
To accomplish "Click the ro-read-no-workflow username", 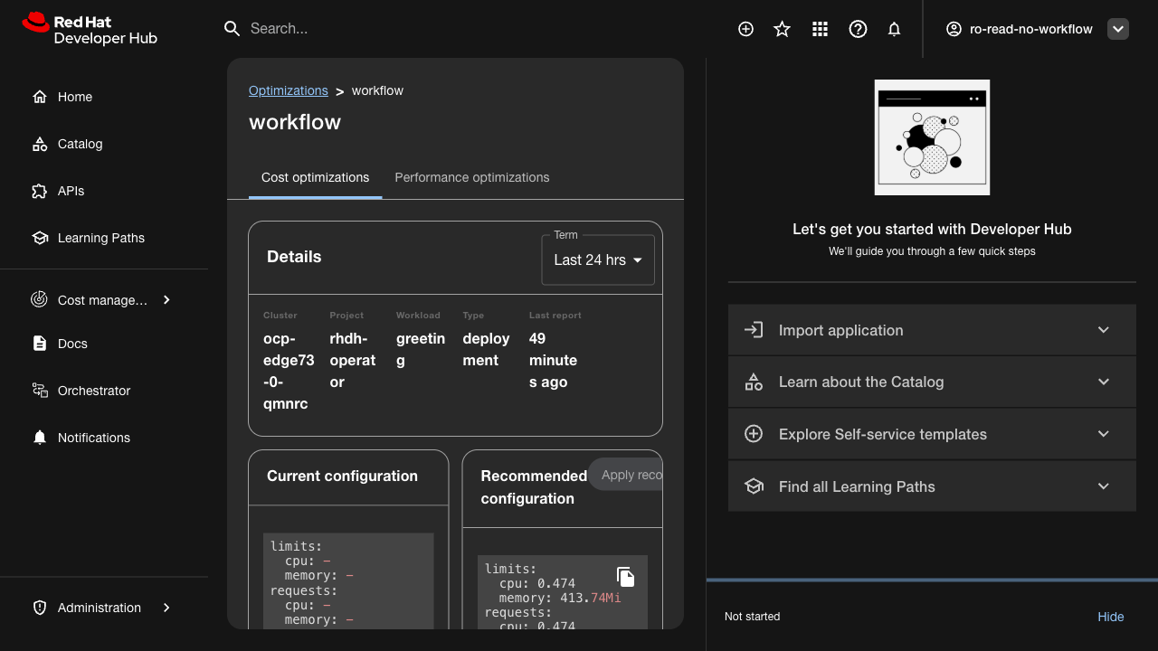I will 1031,29.
